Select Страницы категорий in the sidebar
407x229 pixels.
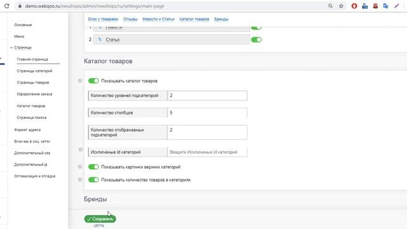[x=34, y=71]
